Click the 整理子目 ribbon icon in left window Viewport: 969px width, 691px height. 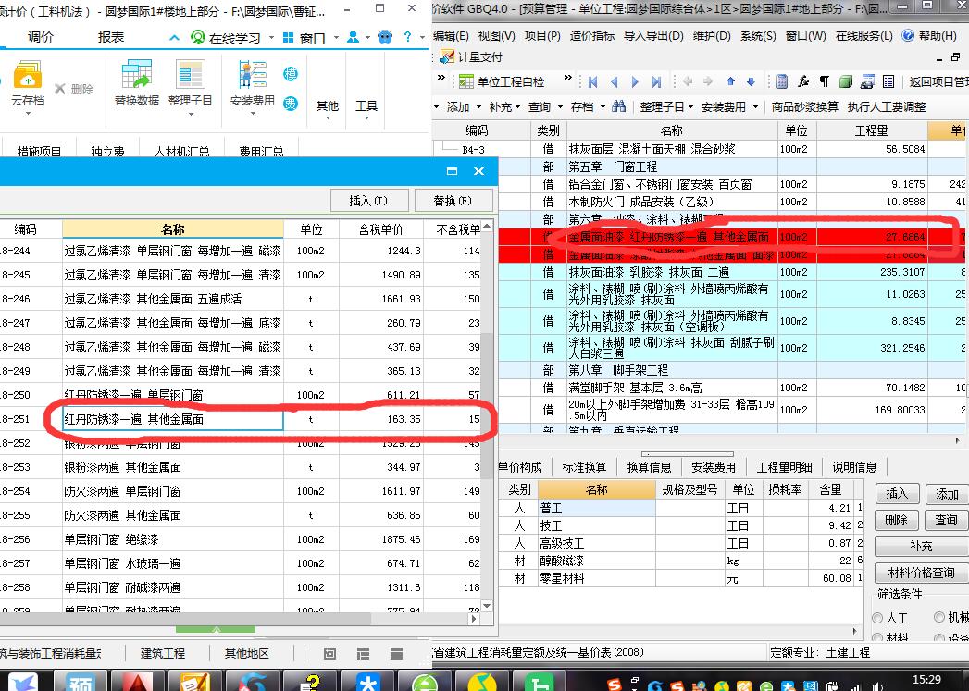coord(190,74)
